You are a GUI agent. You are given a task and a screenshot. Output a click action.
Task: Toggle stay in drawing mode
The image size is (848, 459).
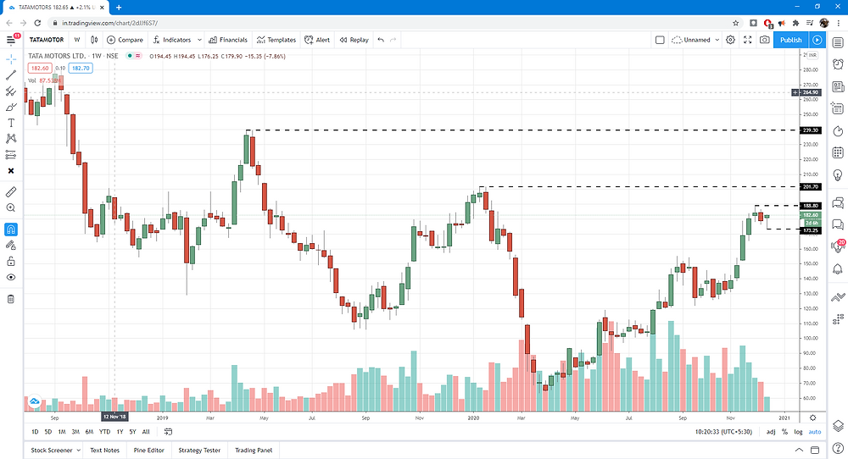pyautogui.click(x=11, y=246)
